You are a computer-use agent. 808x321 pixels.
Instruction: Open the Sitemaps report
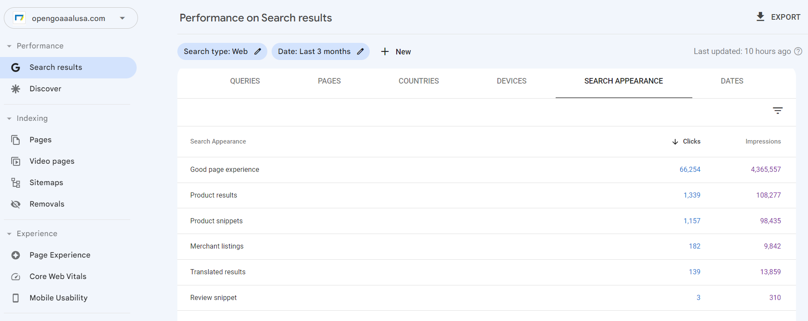[x=46, y=182]
